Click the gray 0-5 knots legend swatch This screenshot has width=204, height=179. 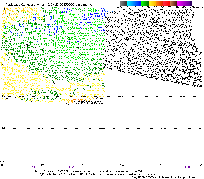point(124,3)
